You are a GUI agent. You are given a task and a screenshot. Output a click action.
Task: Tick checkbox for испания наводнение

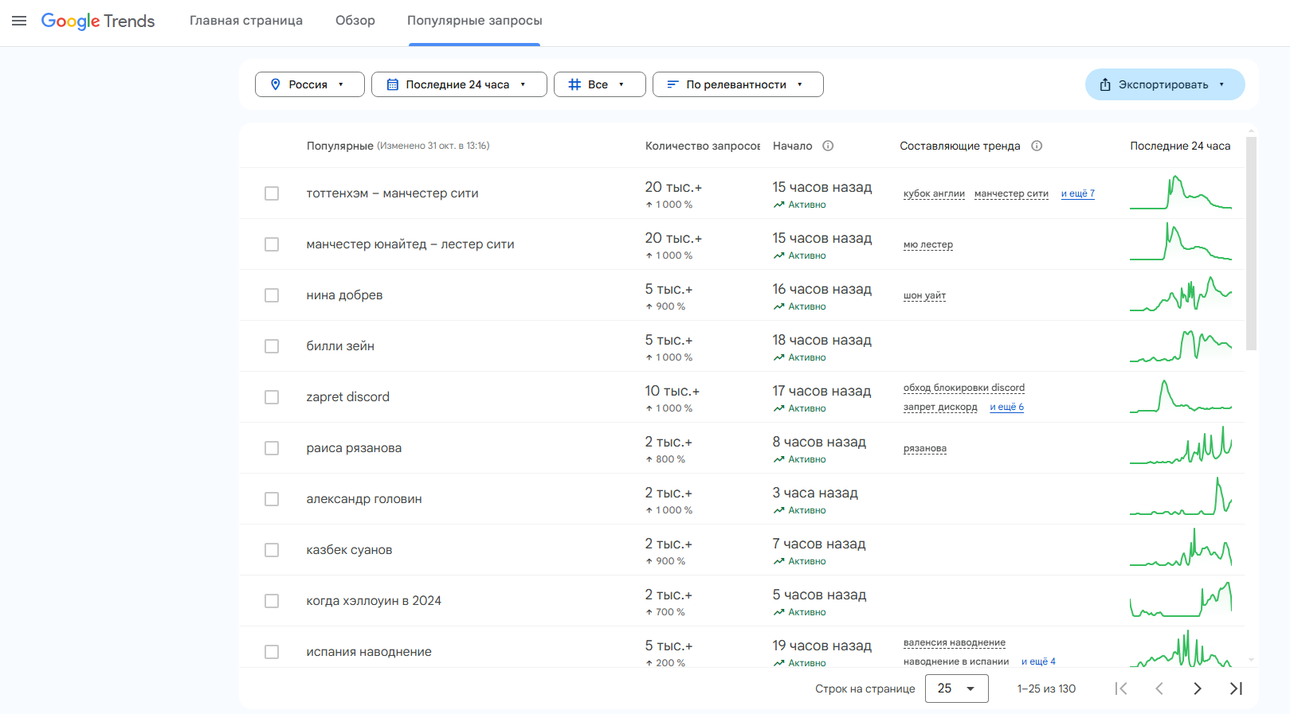click(272, 652)
